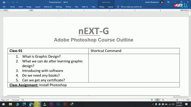Switch to the Mailings tab
Viewport: 191px width, 107px height.
point(59,7)
